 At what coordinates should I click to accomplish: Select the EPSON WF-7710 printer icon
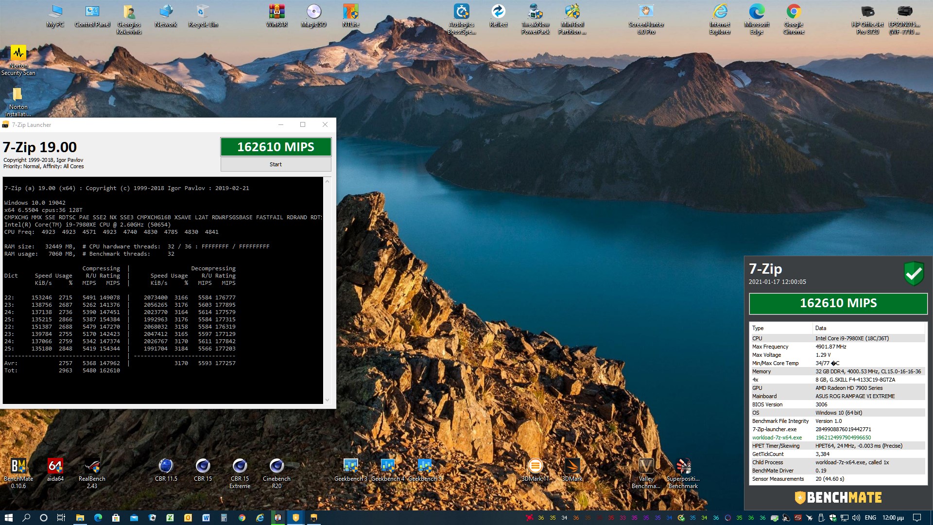(904, 19)
